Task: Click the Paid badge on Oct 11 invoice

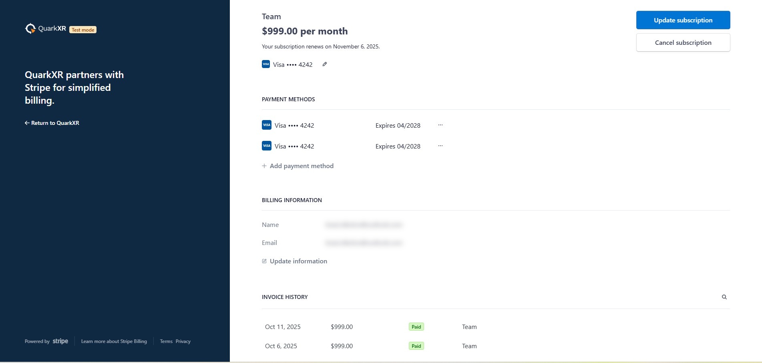Action: 416,327
